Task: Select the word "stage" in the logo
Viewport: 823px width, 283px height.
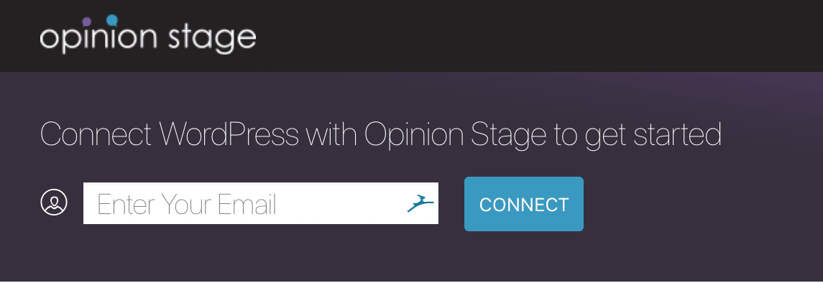Action: click(x=213, y=39)
